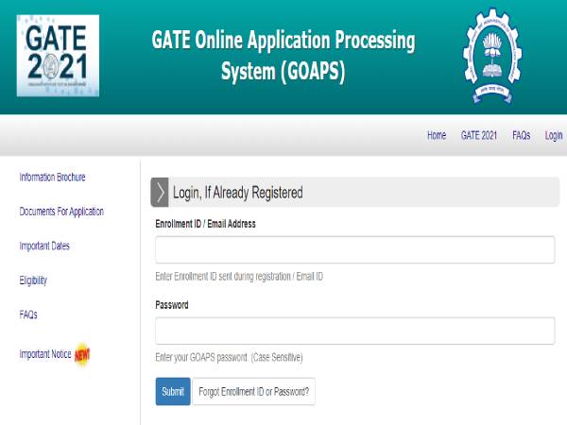Viewport: 567px width, 425px height.
Task: Click the GATE 2021 logo image
Action: pos(58,56)
